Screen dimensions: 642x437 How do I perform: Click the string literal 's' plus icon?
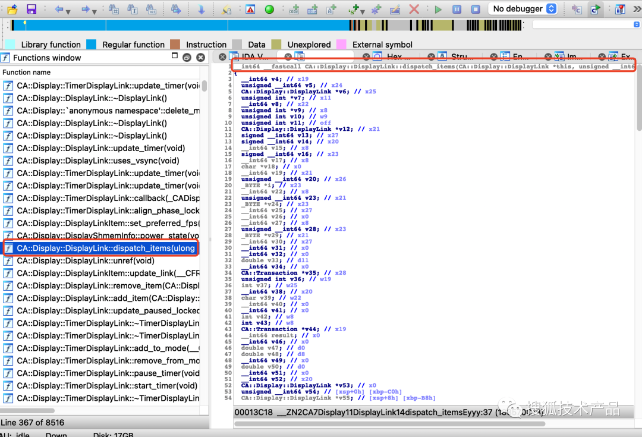tap(353, 9)
